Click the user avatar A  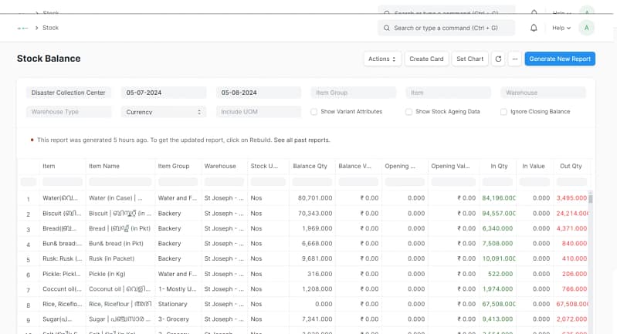pyautogui.click(x=587, y=28)
